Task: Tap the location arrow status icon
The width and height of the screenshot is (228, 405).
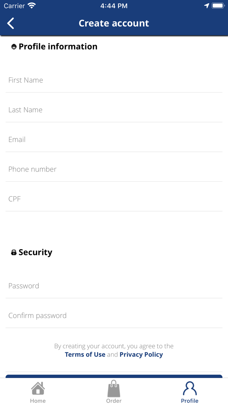Action: (207, 6)
